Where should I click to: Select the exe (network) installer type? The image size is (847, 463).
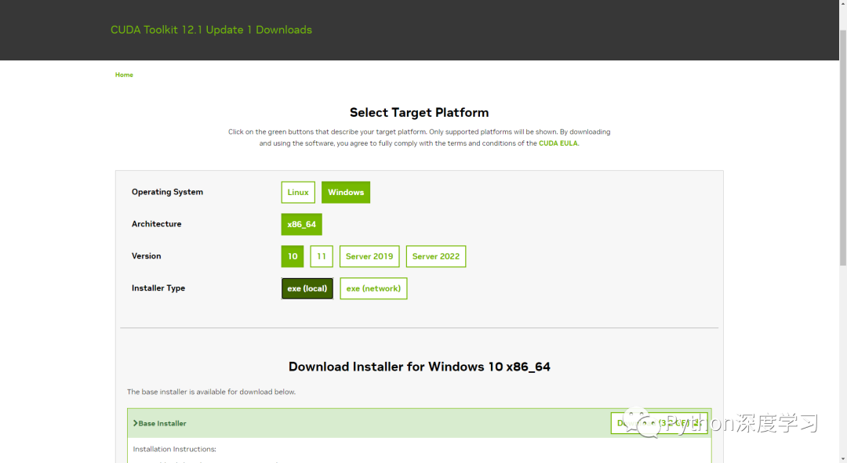[373, 288]
